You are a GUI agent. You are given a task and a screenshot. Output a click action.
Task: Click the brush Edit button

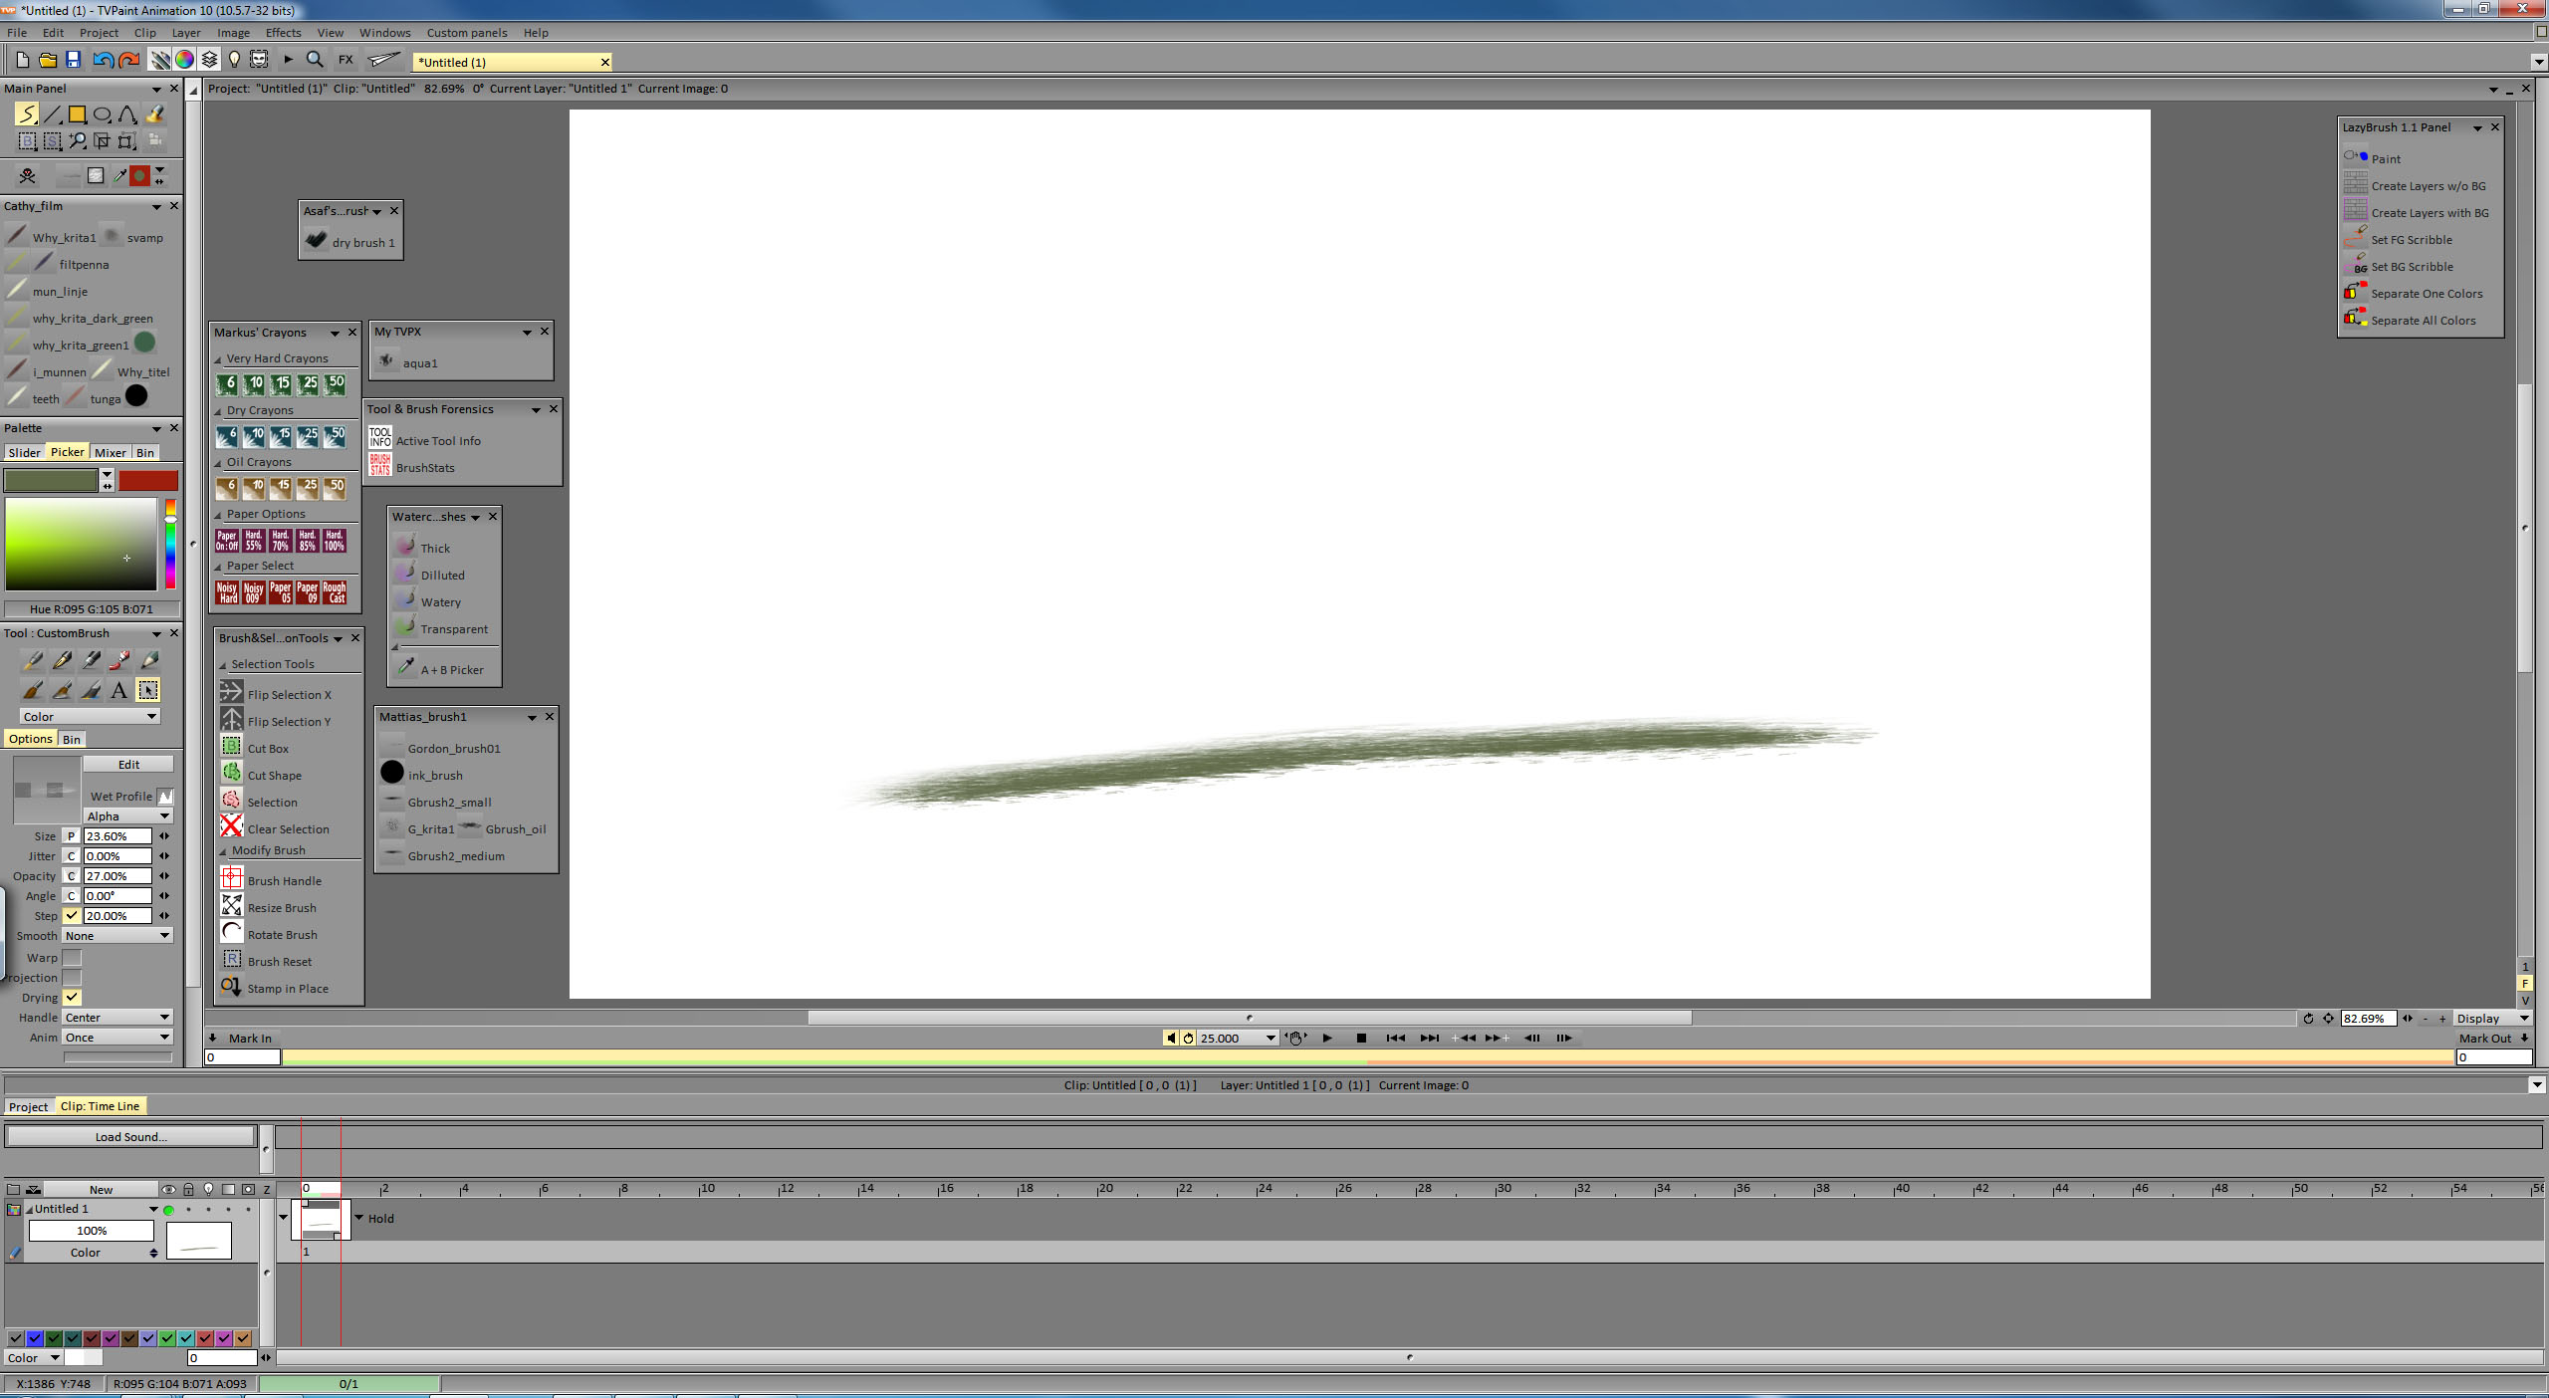coord(128,764)
